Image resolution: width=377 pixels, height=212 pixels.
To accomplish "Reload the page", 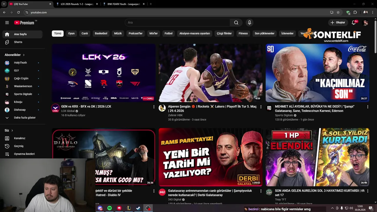I will pyautogui.click(x=18, y=12).
